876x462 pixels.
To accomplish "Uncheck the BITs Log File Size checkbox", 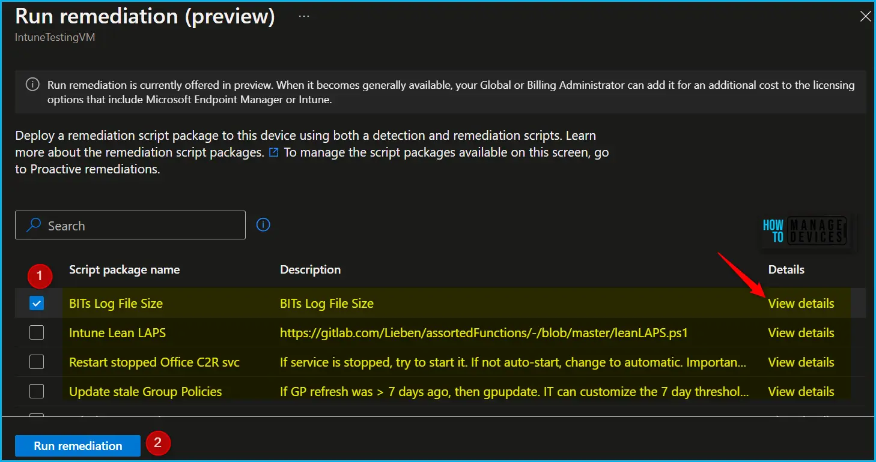I will (37, 304).
